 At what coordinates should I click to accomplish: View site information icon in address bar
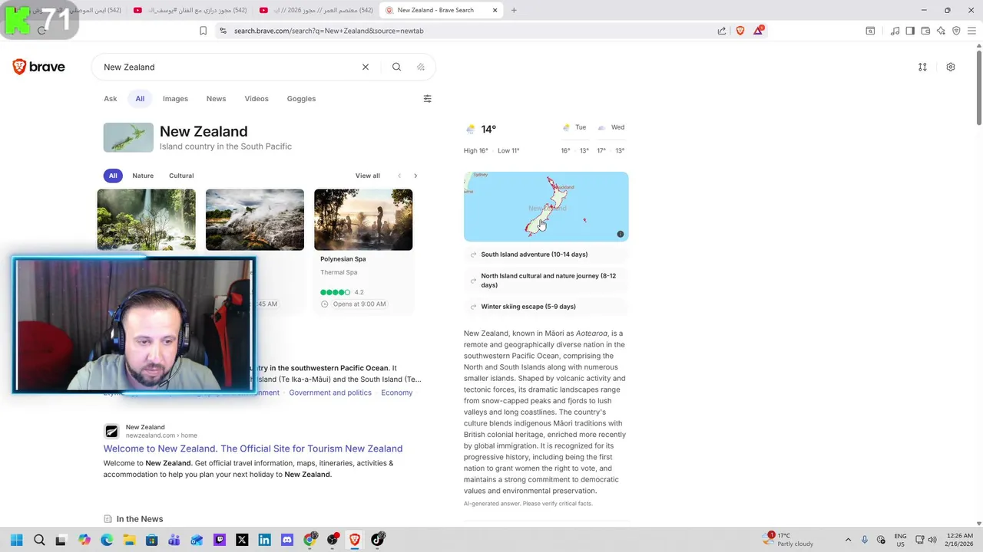point(223,31)
